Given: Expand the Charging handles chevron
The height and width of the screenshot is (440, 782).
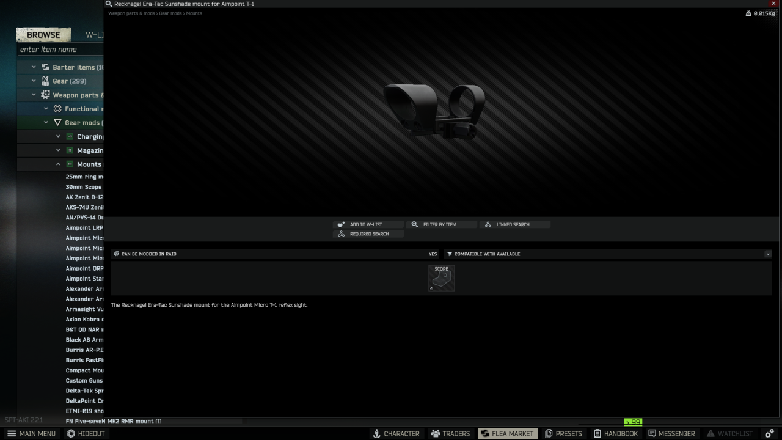Looking at the screenshot, I should pos(58,136).
